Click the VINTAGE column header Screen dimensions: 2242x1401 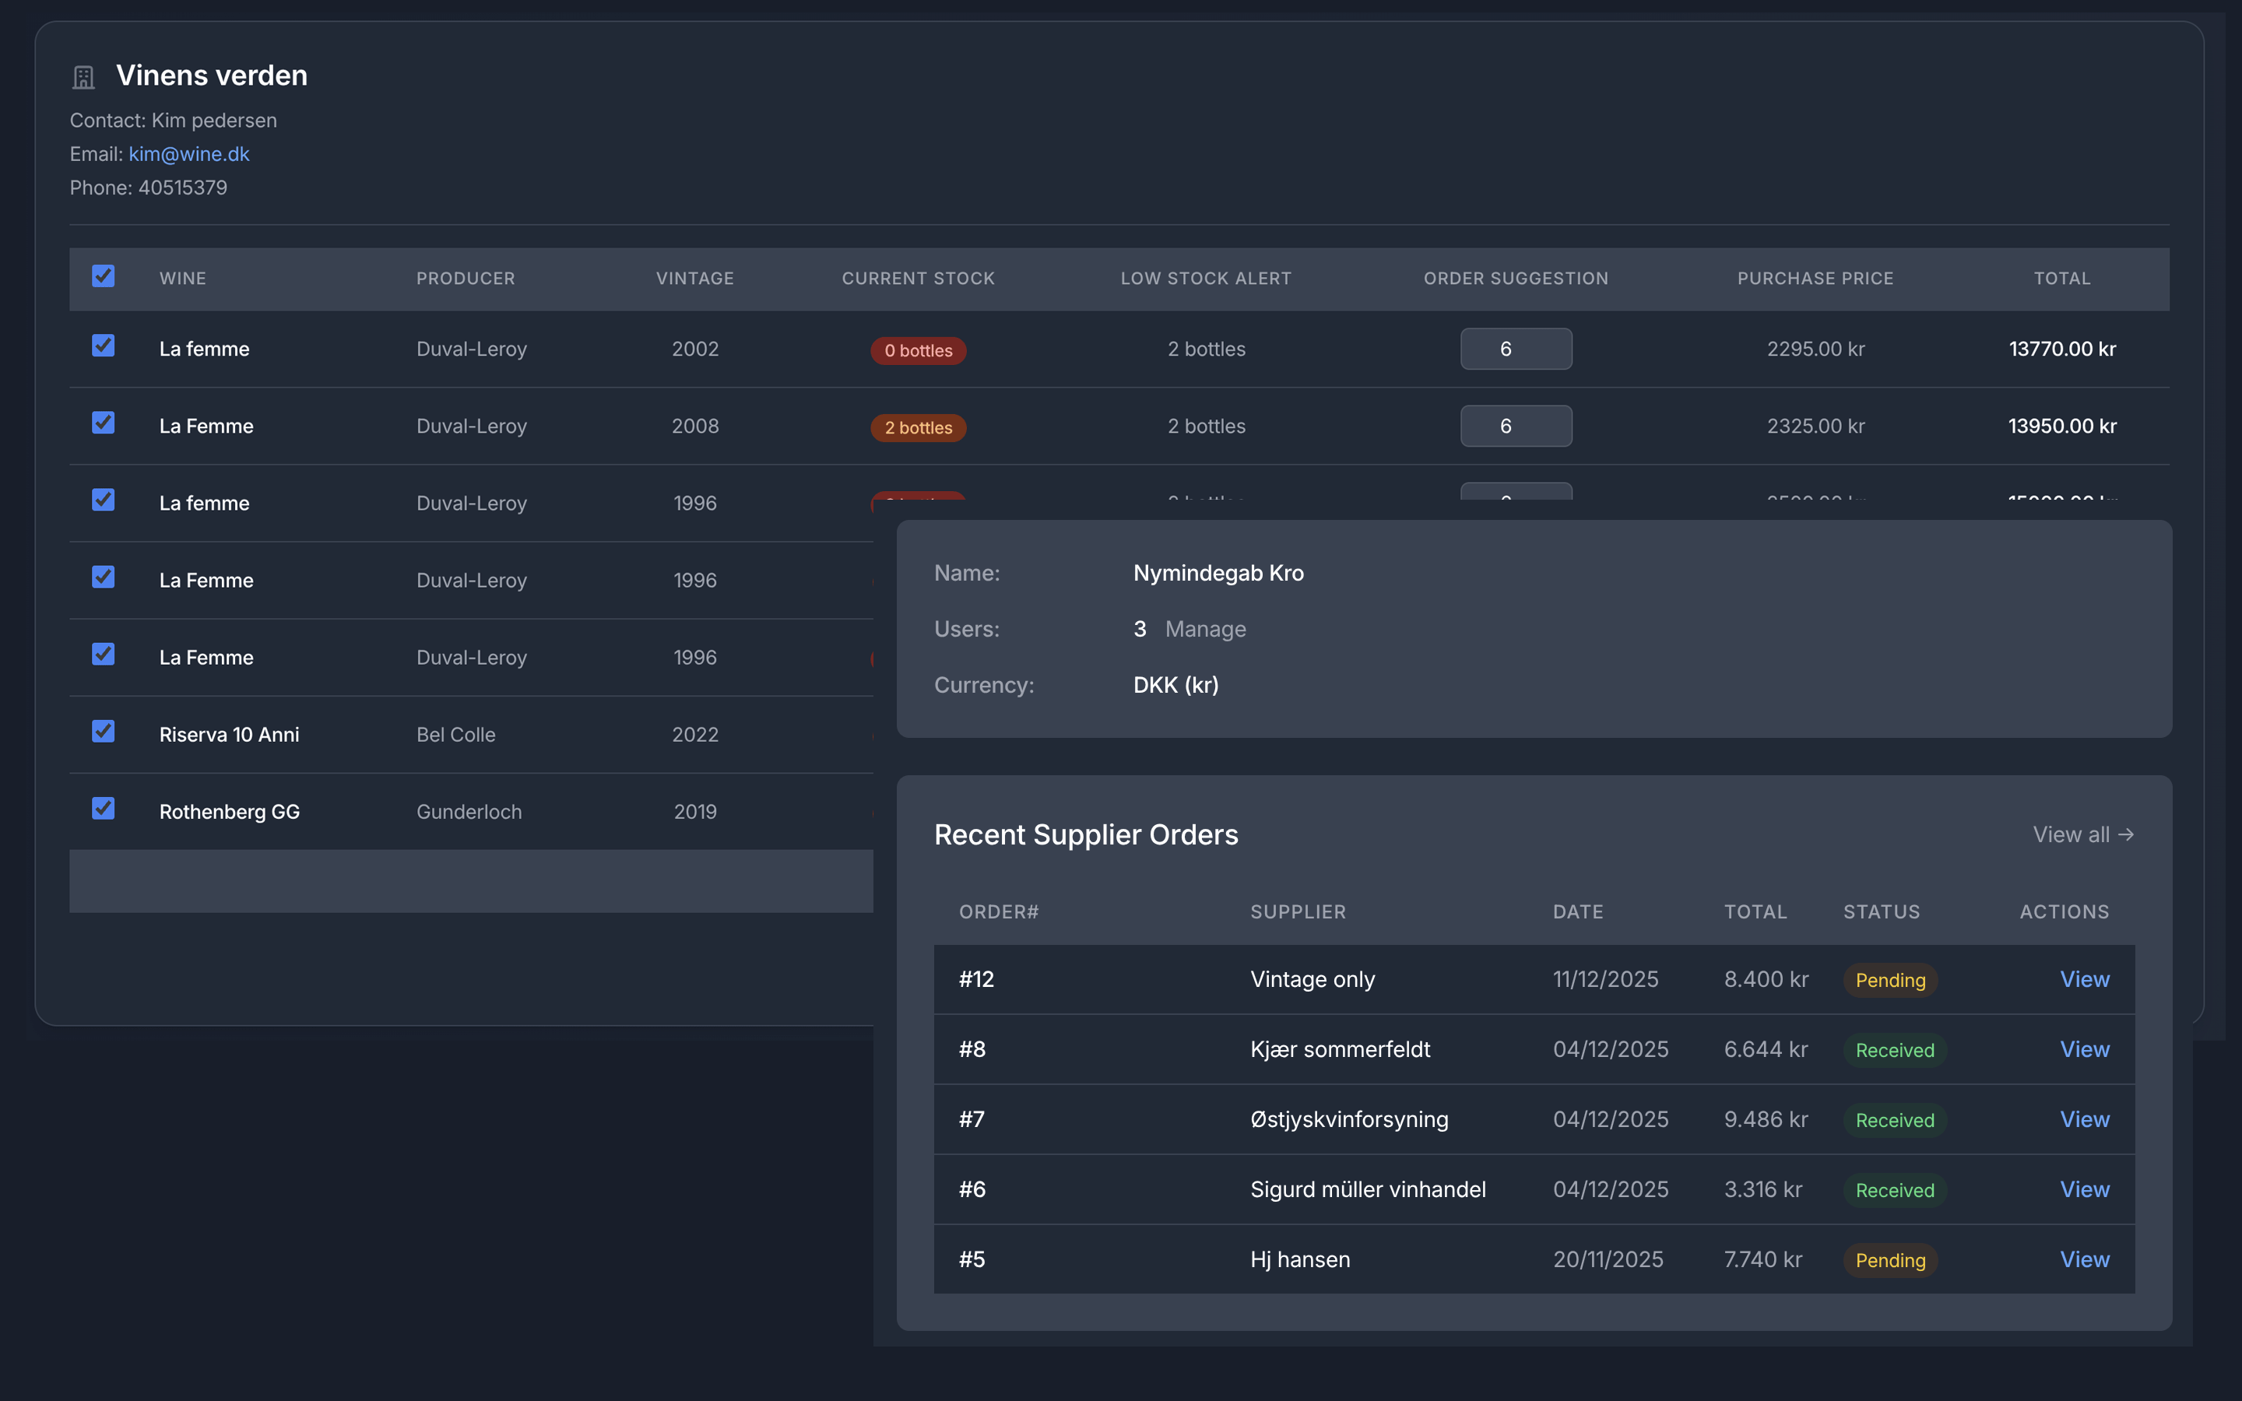695,278
